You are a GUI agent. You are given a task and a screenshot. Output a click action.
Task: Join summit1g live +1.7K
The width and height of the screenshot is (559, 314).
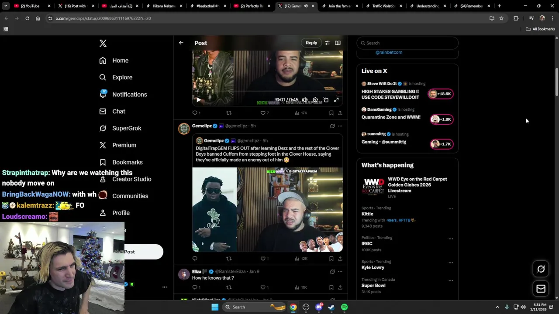(442, 144)
